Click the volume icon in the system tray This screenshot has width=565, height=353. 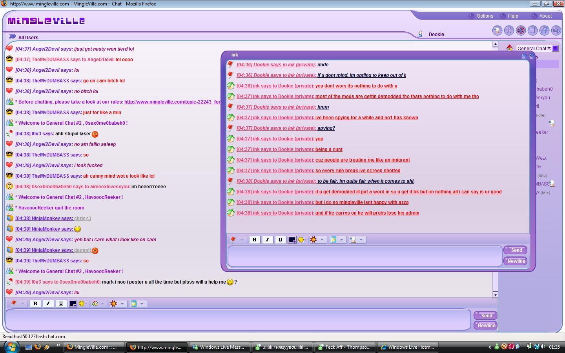[543, 347]
